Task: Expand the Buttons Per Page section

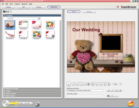Action: 32,89
